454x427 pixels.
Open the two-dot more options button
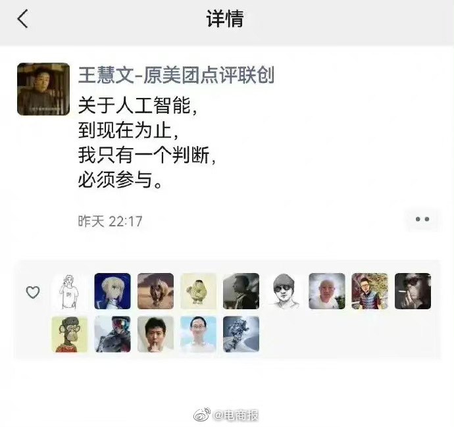(x=422, y=219)
